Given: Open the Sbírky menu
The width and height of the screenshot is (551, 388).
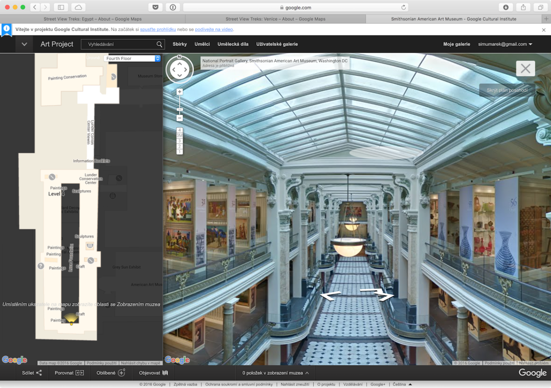Looking at the screenshot, I should pos(180,44).
